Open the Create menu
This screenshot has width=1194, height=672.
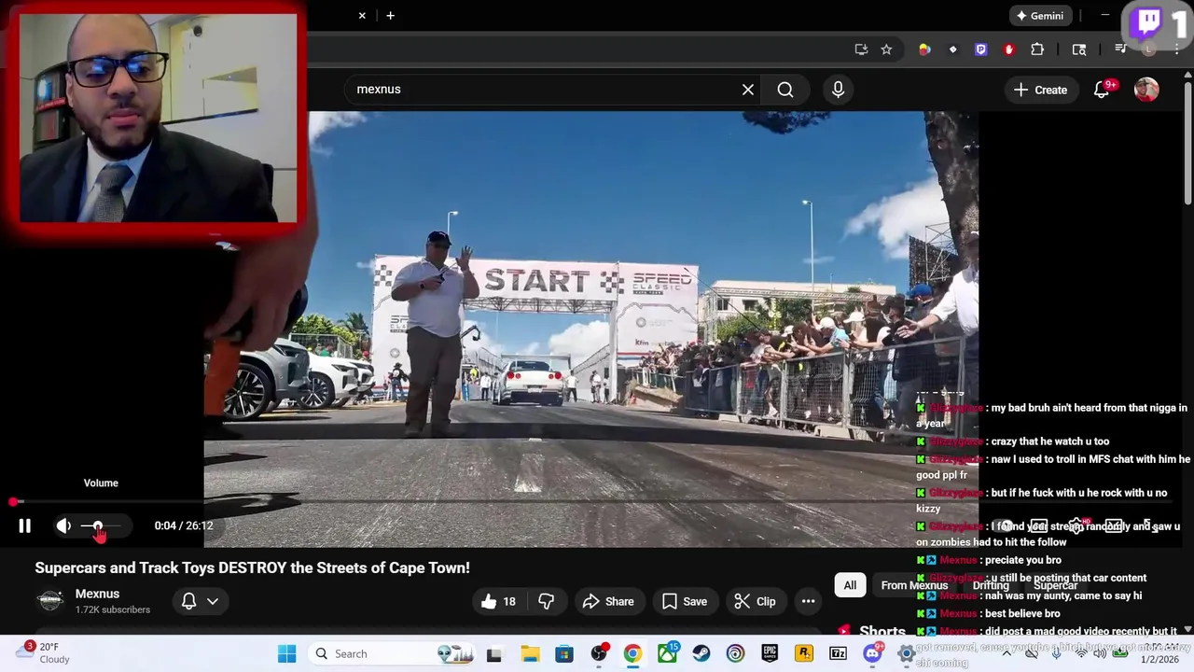point(1040,90)
